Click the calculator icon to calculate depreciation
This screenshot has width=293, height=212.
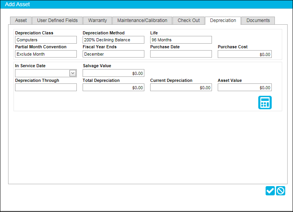(265, 102)
